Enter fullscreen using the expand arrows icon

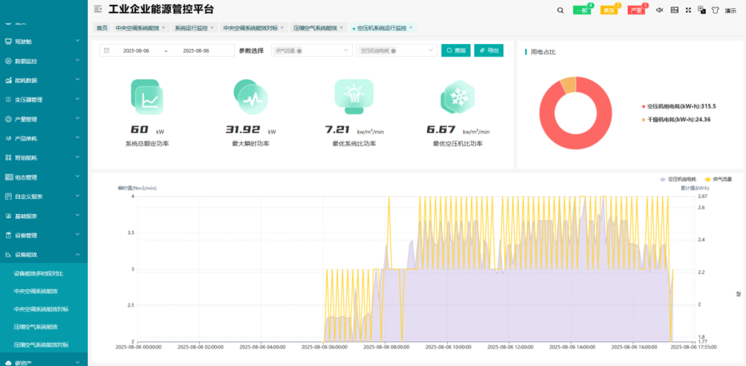pyautogui.click(x=688, y=10)
